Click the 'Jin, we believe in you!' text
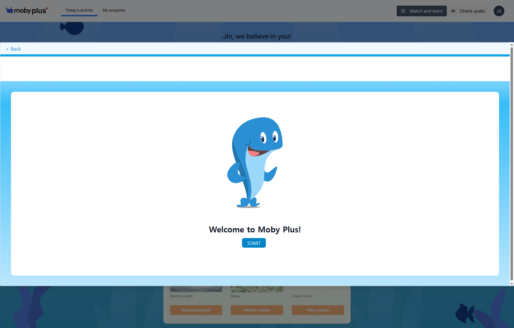The height and width of the screenshot is (328, 514). 257,36
